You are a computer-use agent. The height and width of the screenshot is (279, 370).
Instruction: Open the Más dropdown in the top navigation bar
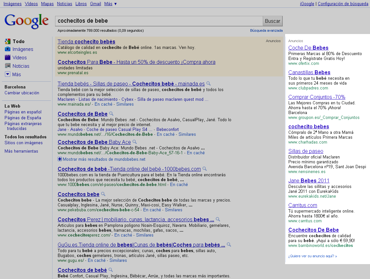pyautogui.click(x=110, y=4)
